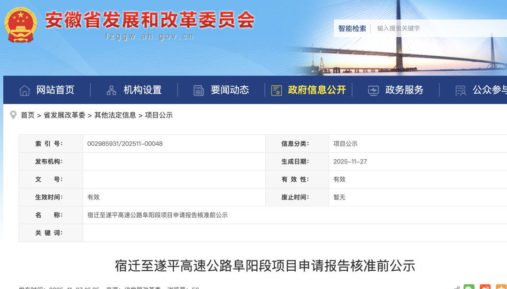Viewport: 507px width, 289px height.
Task: Click the monitor icon beside 政务服务
Action: click(373, 90)
